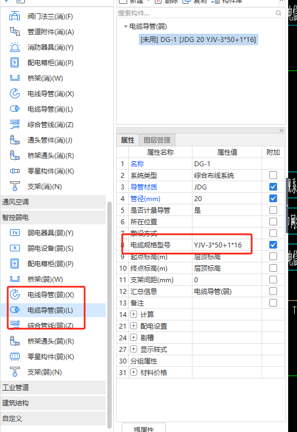Select the 管道附件(消)(A) icon
The image size is (297, 432).
[x=14, y=31]
